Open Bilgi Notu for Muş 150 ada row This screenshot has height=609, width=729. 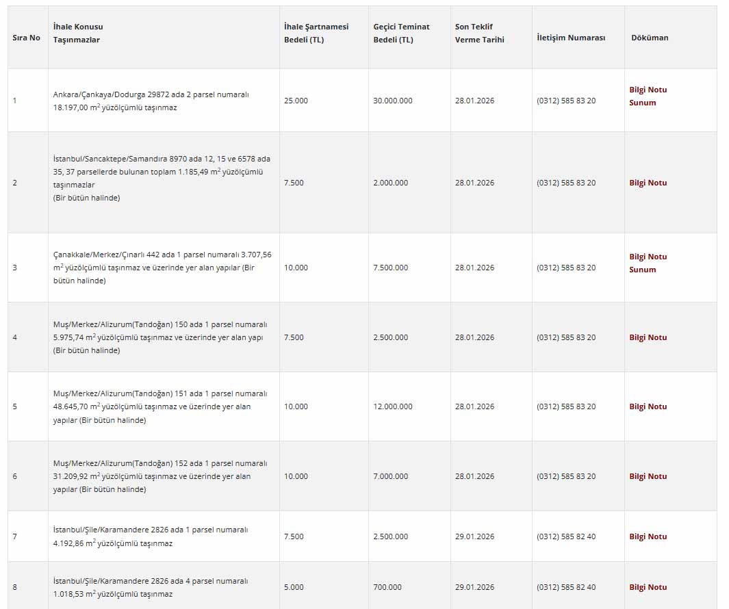648,337
